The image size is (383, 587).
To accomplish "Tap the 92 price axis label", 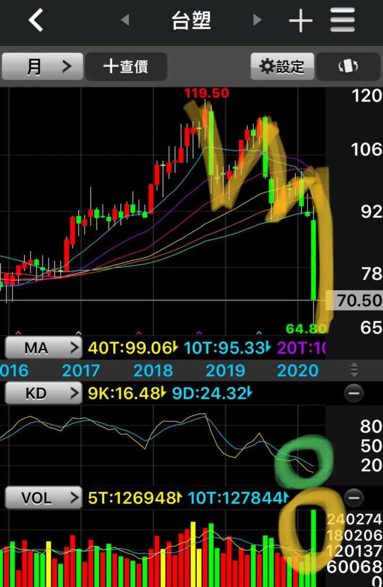I will [371, 212].
